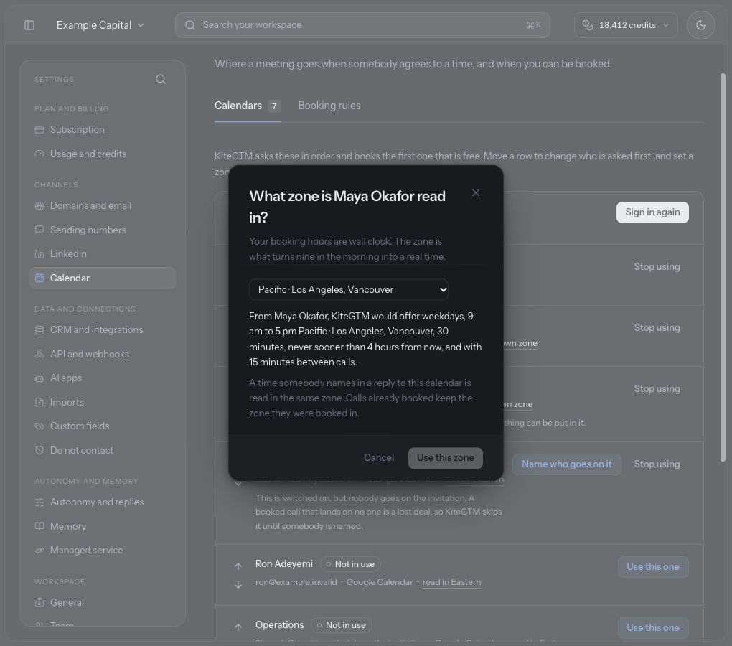Click the settings search magnifier icon
Image resolution: width=732 pixels, height=646 pixels.
click(161, 80)
